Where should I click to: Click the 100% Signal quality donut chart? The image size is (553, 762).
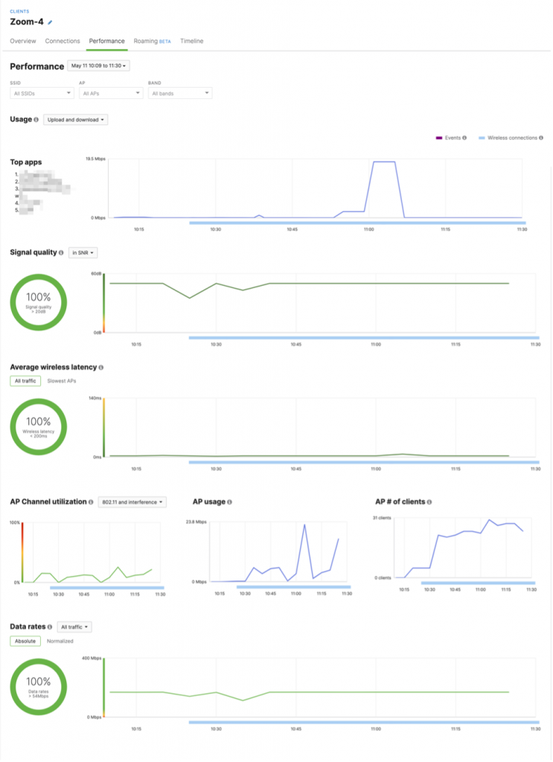38,303
